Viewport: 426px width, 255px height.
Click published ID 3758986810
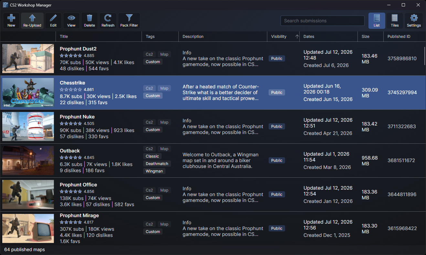pyautogui.click(x=402, y=59)
